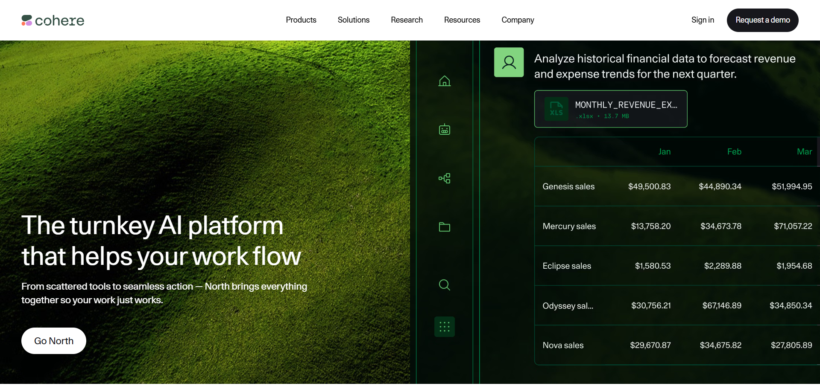The width and height of the screenshot is (820, 389).
Task: Select the robot assistant icon
Action: [444, 130]
